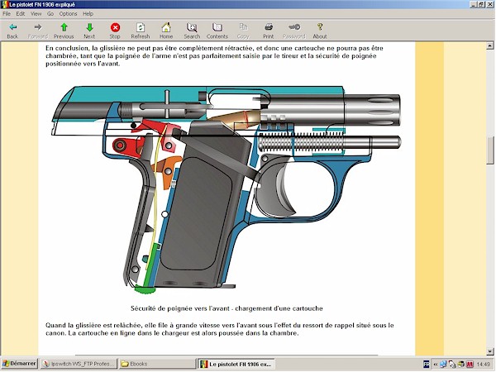Click the red tray icon beside the clock

[x=470, y=364]
